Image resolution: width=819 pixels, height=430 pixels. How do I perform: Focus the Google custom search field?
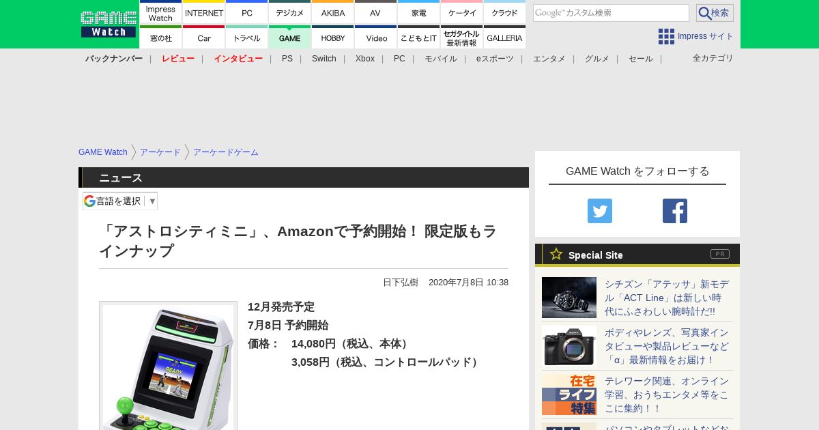click(611, 13)
